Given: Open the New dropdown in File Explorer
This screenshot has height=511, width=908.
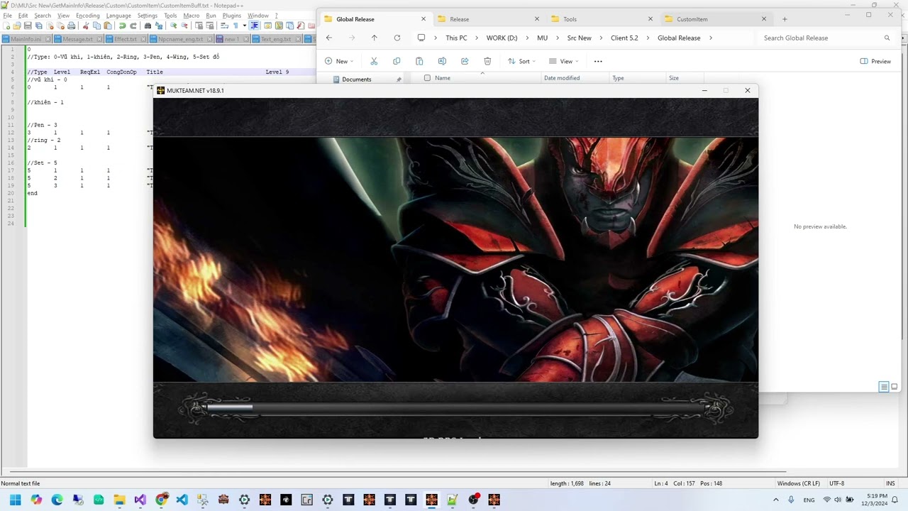Looking at the screenshot, I should 338,61.
